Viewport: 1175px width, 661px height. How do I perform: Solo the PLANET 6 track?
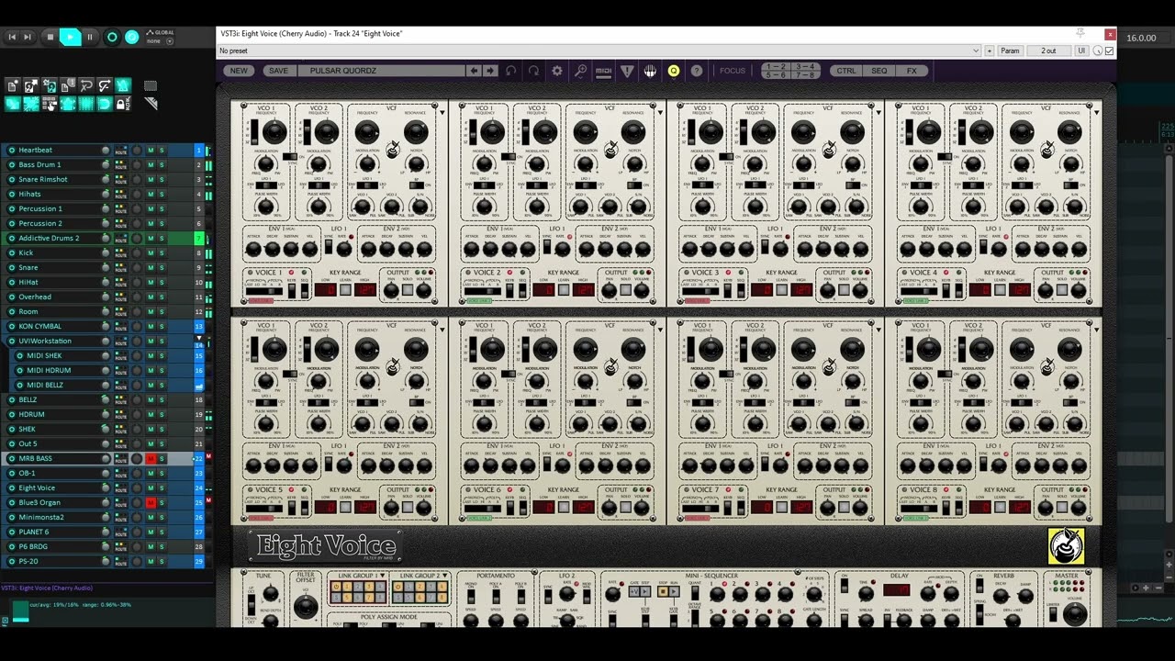tap(162, 532)
